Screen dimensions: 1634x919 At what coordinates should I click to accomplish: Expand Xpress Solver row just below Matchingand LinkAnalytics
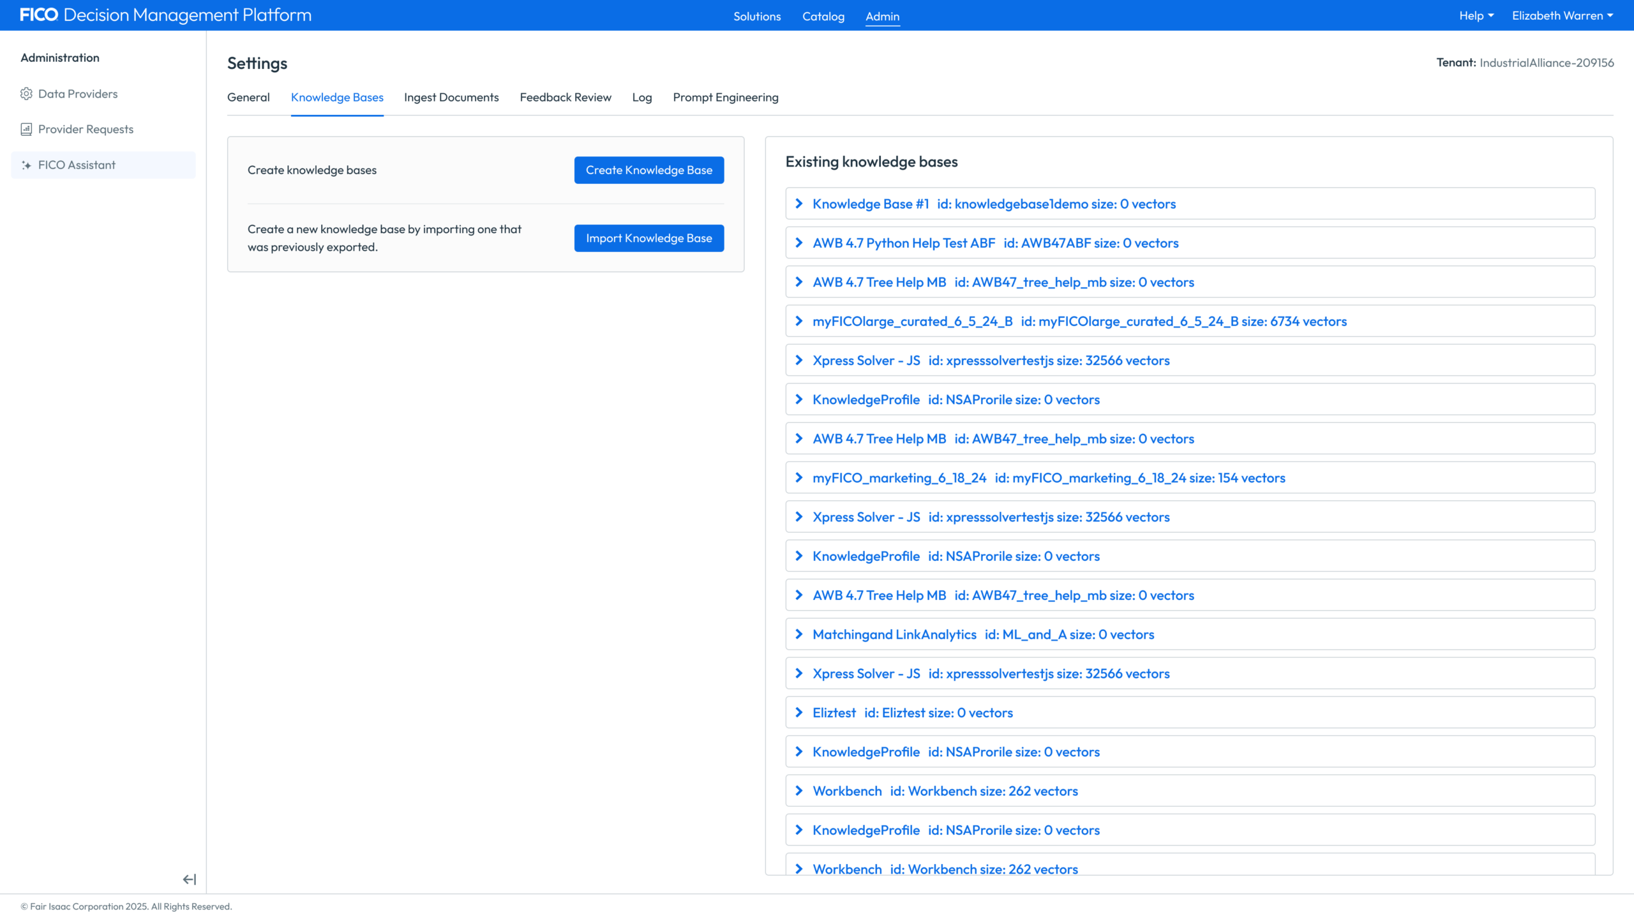(x=1190, y=673)
